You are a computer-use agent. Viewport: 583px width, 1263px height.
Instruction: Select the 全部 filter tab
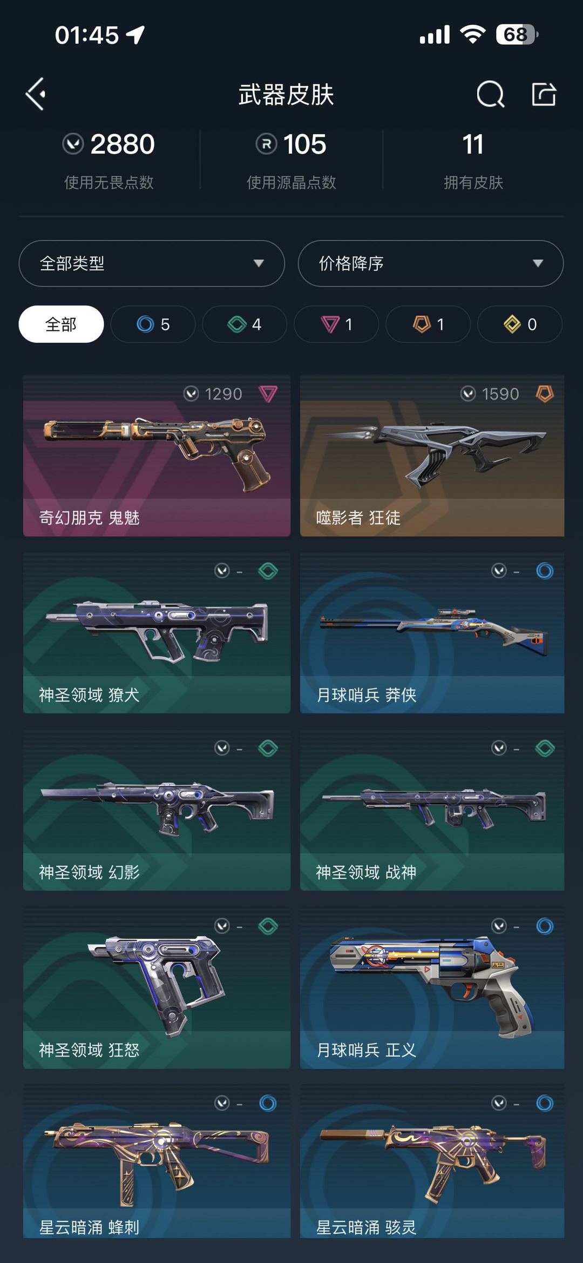pos(61,324)
